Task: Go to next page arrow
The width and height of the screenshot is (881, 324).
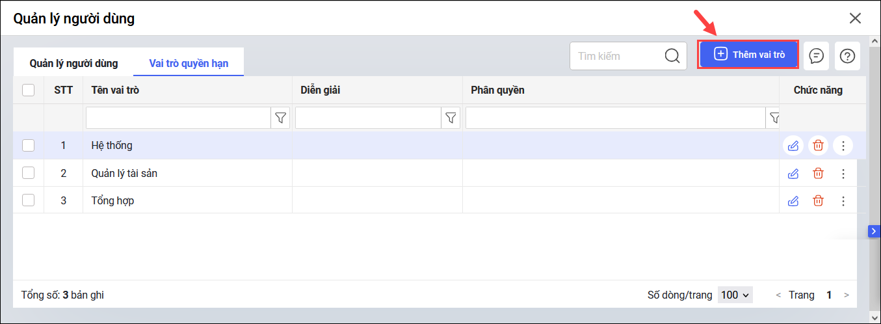Action: coord(846,295)
